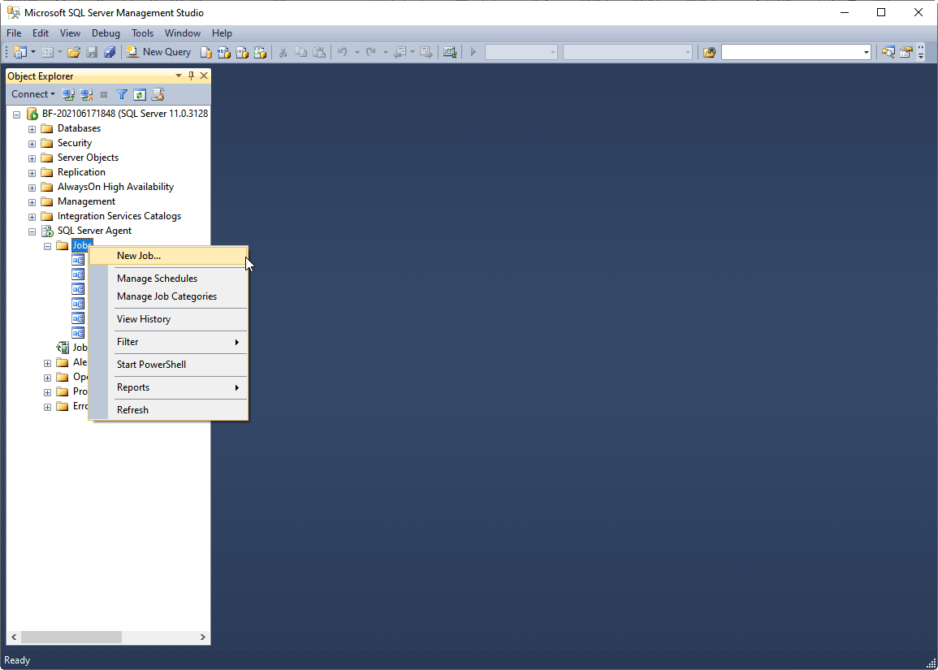Click the New Project toolbar icon
The width and height of the screenshot is (938, 670).
click(x=20, y=52)
